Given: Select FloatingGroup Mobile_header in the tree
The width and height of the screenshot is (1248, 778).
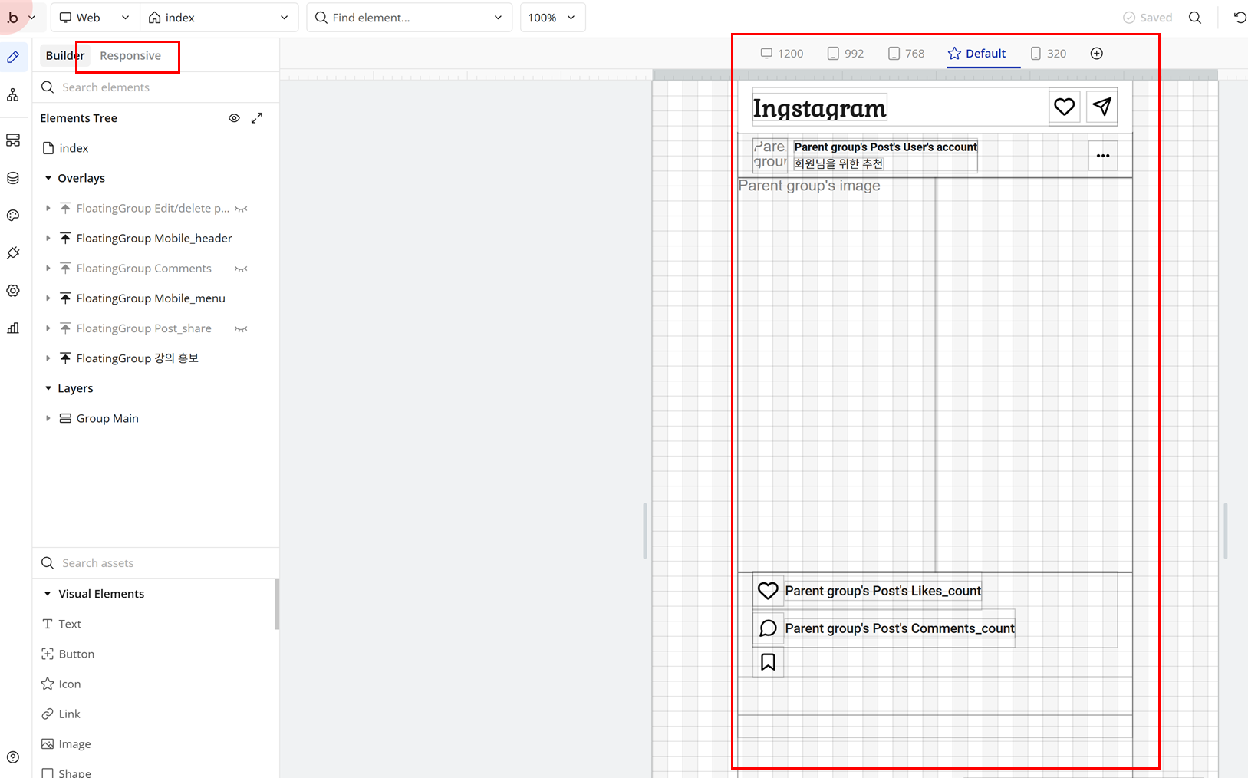Looking at the screenshot, I should click(x=153, y=239).
